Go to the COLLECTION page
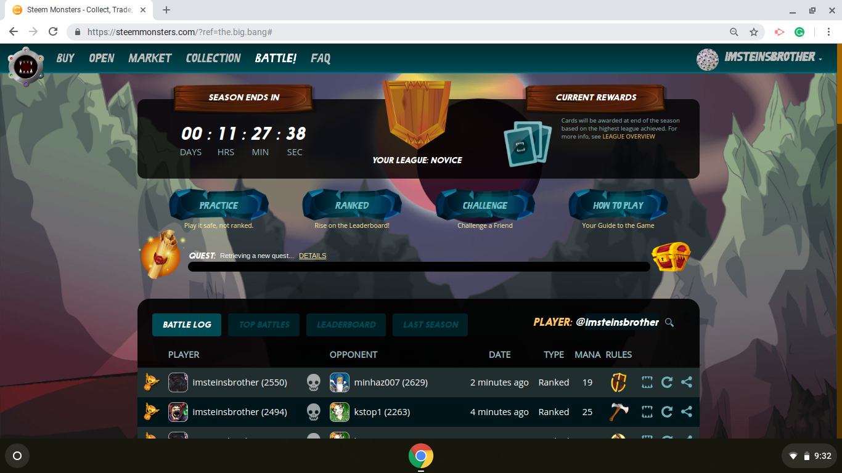The image size is (842, 473). pos(213,58)
